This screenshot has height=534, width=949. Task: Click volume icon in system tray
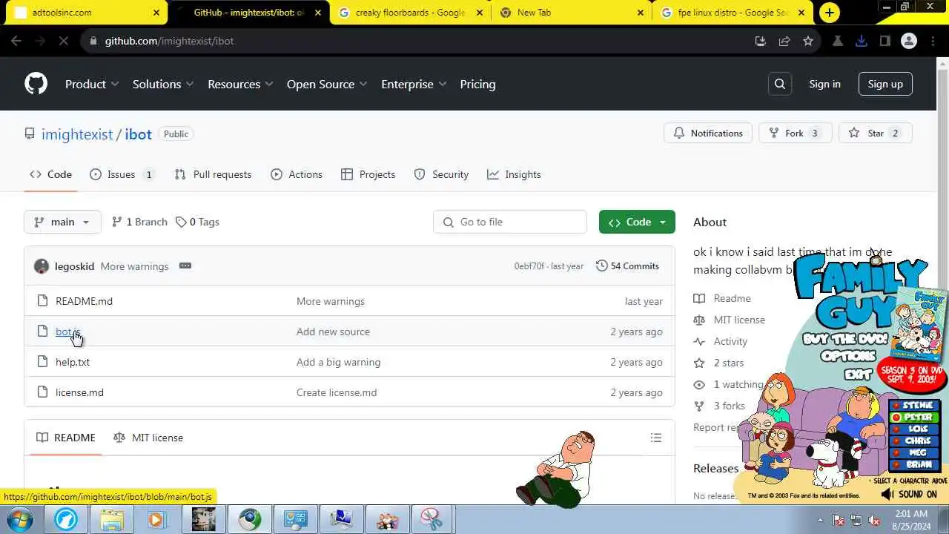click(x=875, y=520)
